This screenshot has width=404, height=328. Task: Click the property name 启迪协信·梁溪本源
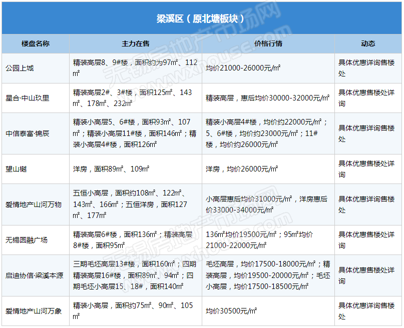point(35,275)
